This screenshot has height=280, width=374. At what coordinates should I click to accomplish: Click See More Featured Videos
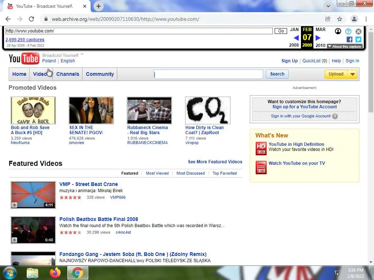(215, 162)
